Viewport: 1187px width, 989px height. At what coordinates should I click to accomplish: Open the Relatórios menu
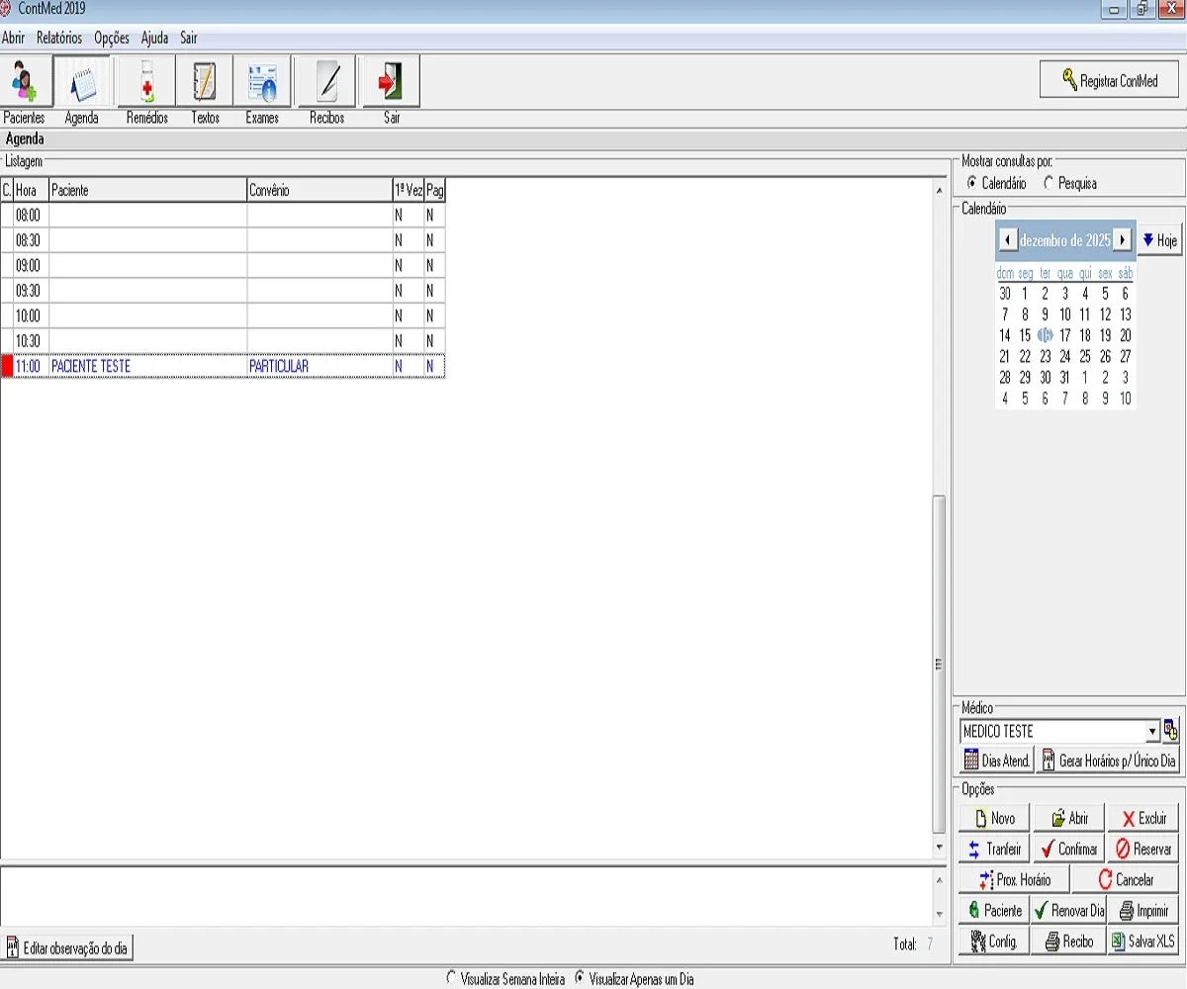[x=59, y=38]
